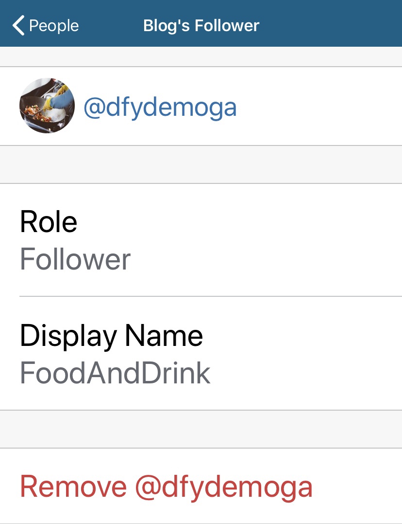Select the Role label
Screen dimensions: 402x524
(49, 221)
